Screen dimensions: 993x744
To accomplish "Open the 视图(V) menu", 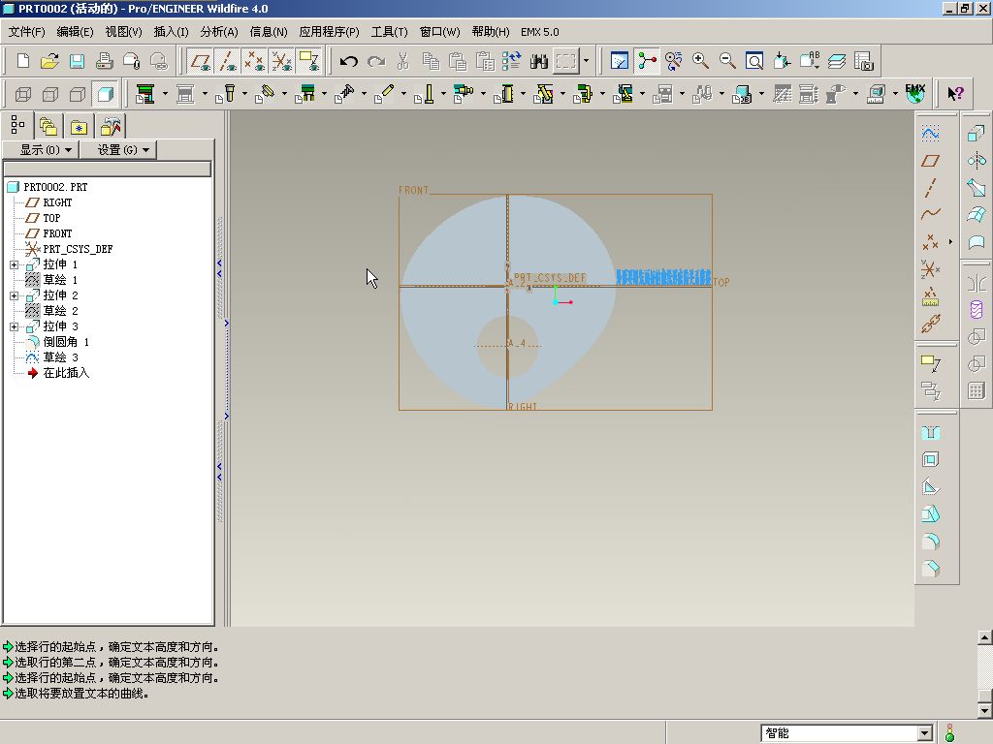I will [x=123, y=32].
